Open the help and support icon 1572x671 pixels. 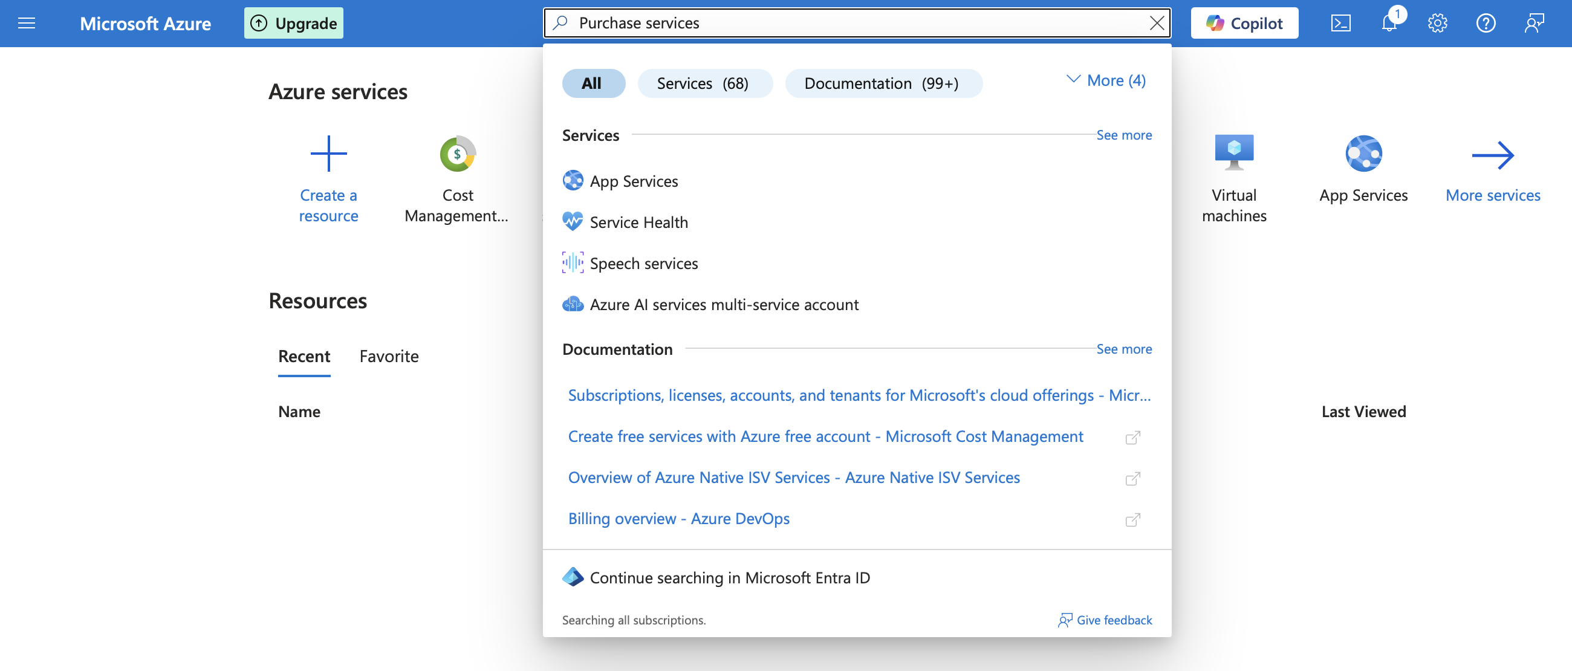coord(1486,23)
